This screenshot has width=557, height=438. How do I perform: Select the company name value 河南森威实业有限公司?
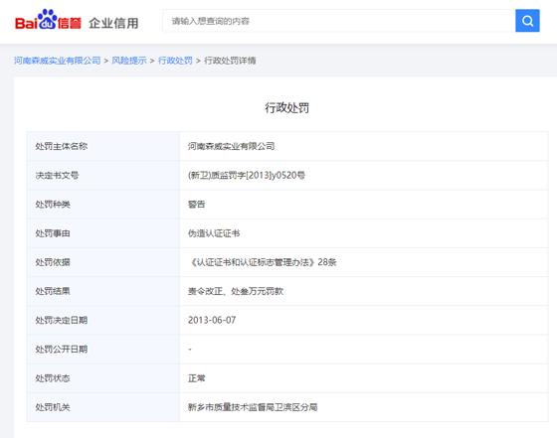[x=231, y=146]
